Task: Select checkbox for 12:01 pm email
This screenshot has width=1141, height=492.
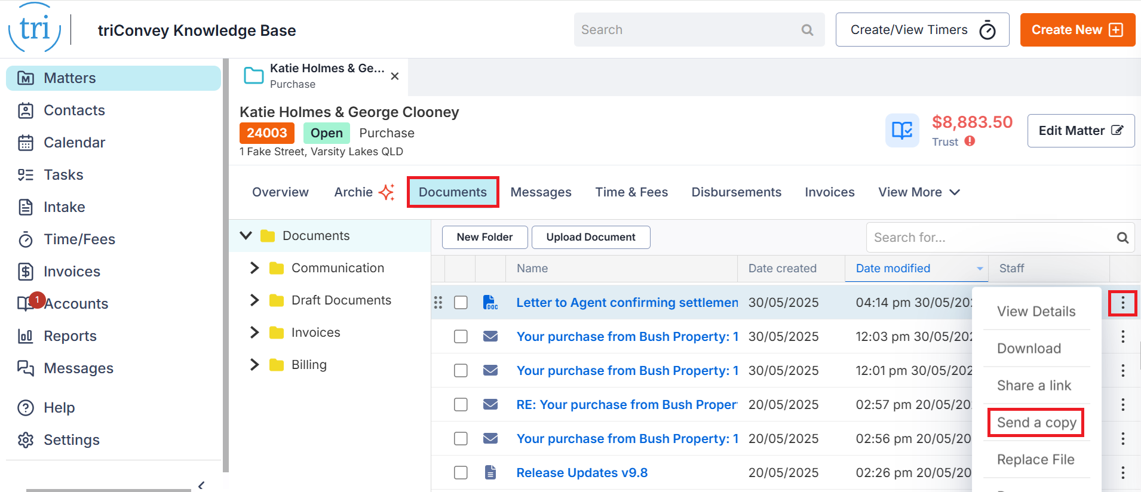Action: (x=461, y=371)
